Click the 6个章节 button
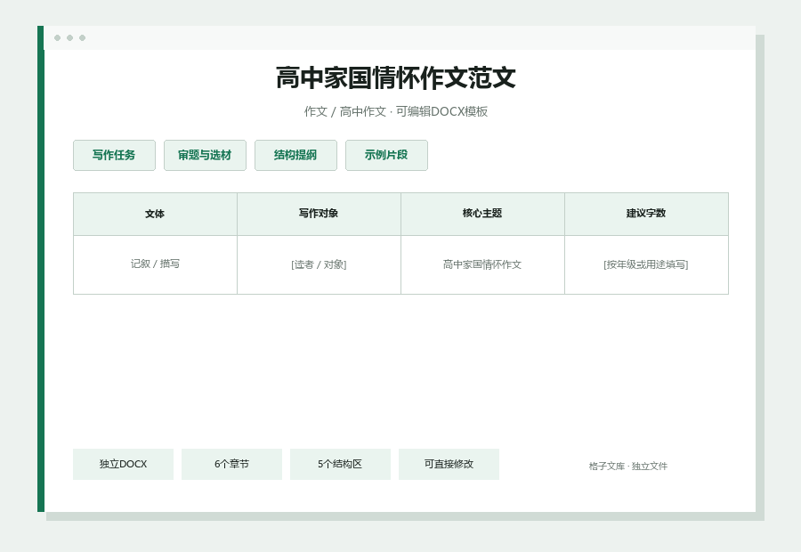801x552 pixels. [x=231, y=464]
